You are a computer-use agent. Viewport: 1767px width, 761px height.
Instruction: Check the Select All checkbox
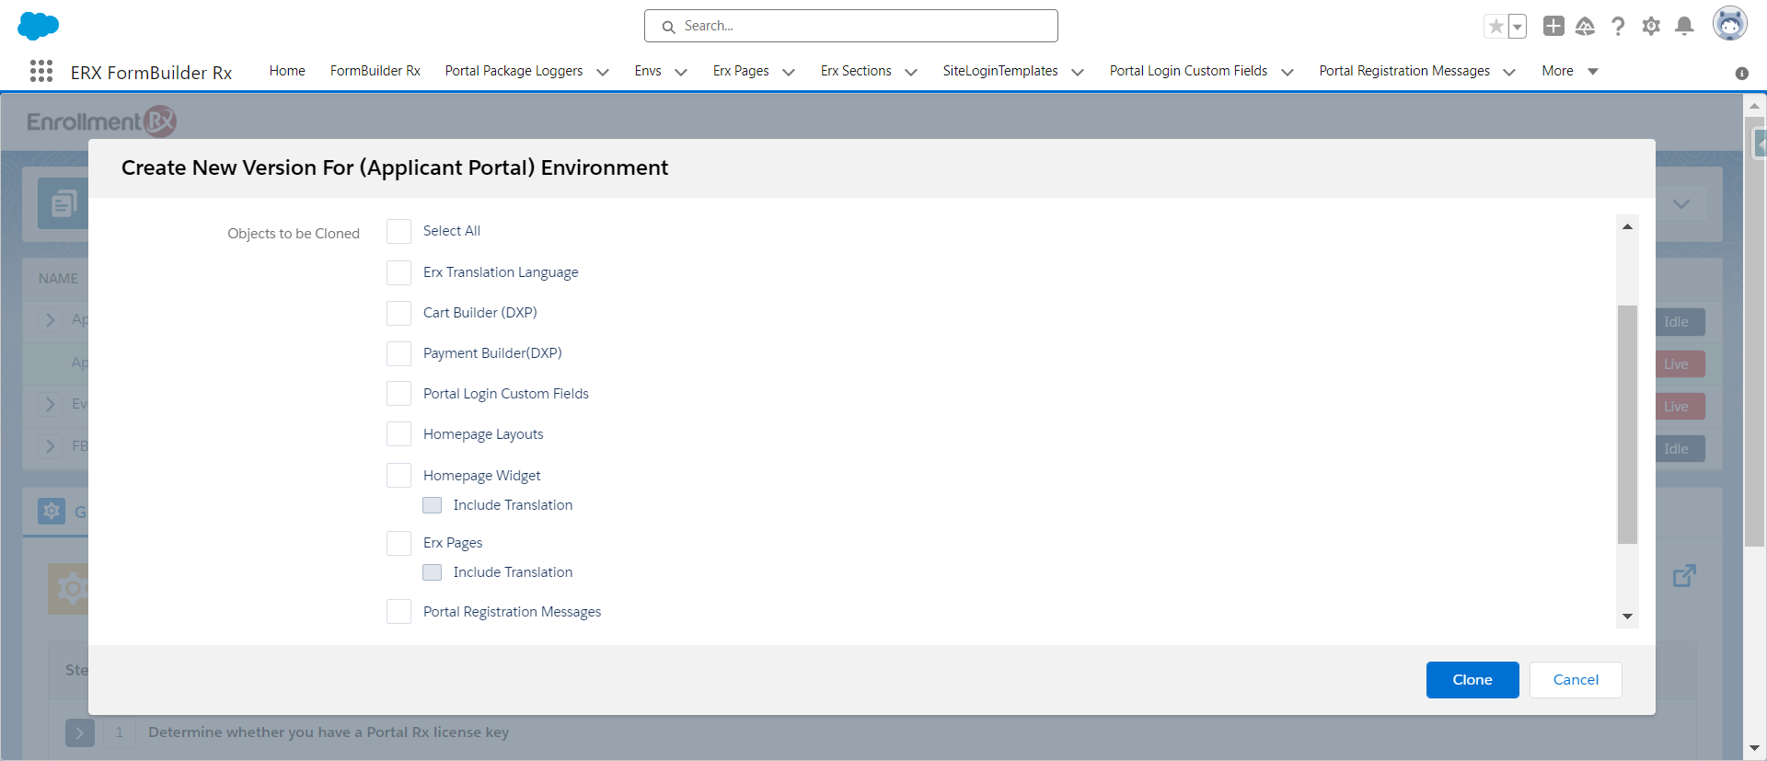click(x=398, y=231)
